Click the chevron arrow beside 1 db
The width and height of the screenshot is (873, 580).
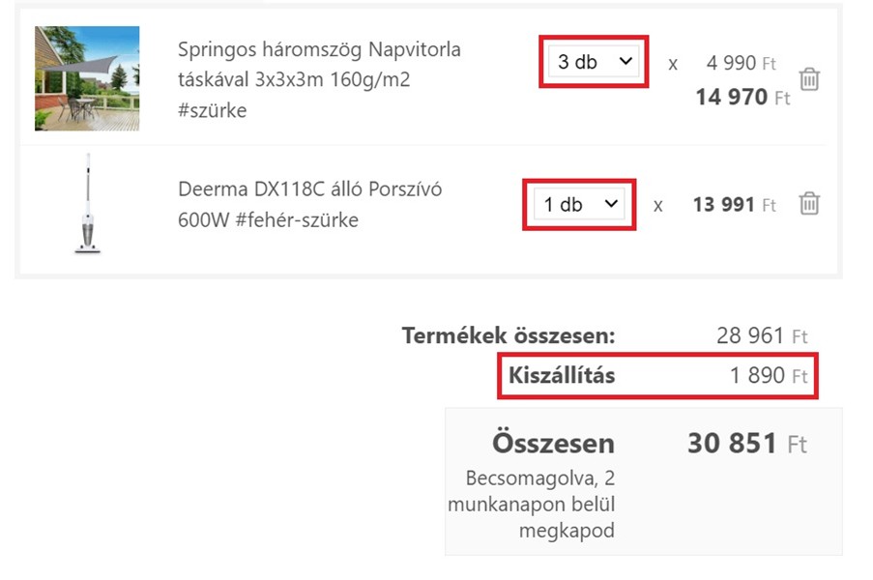611,204
